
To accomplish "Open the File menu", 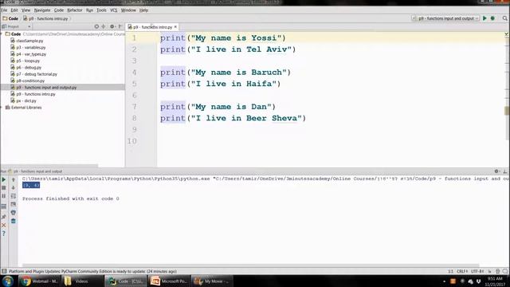I will 3,10.
